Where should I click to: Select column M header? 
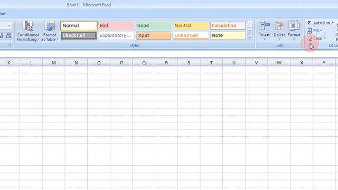coord(54,63)
